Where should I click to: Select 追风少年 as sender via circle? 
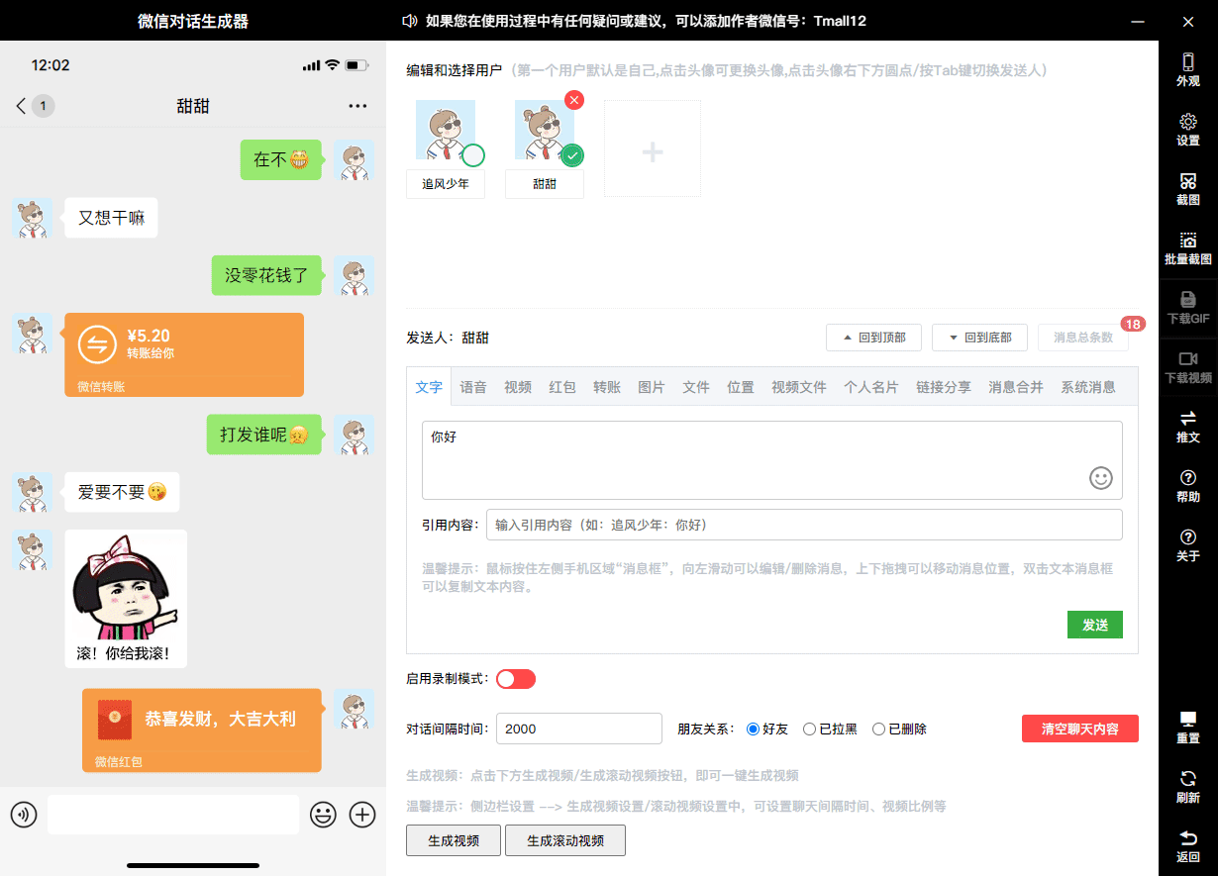473,155
